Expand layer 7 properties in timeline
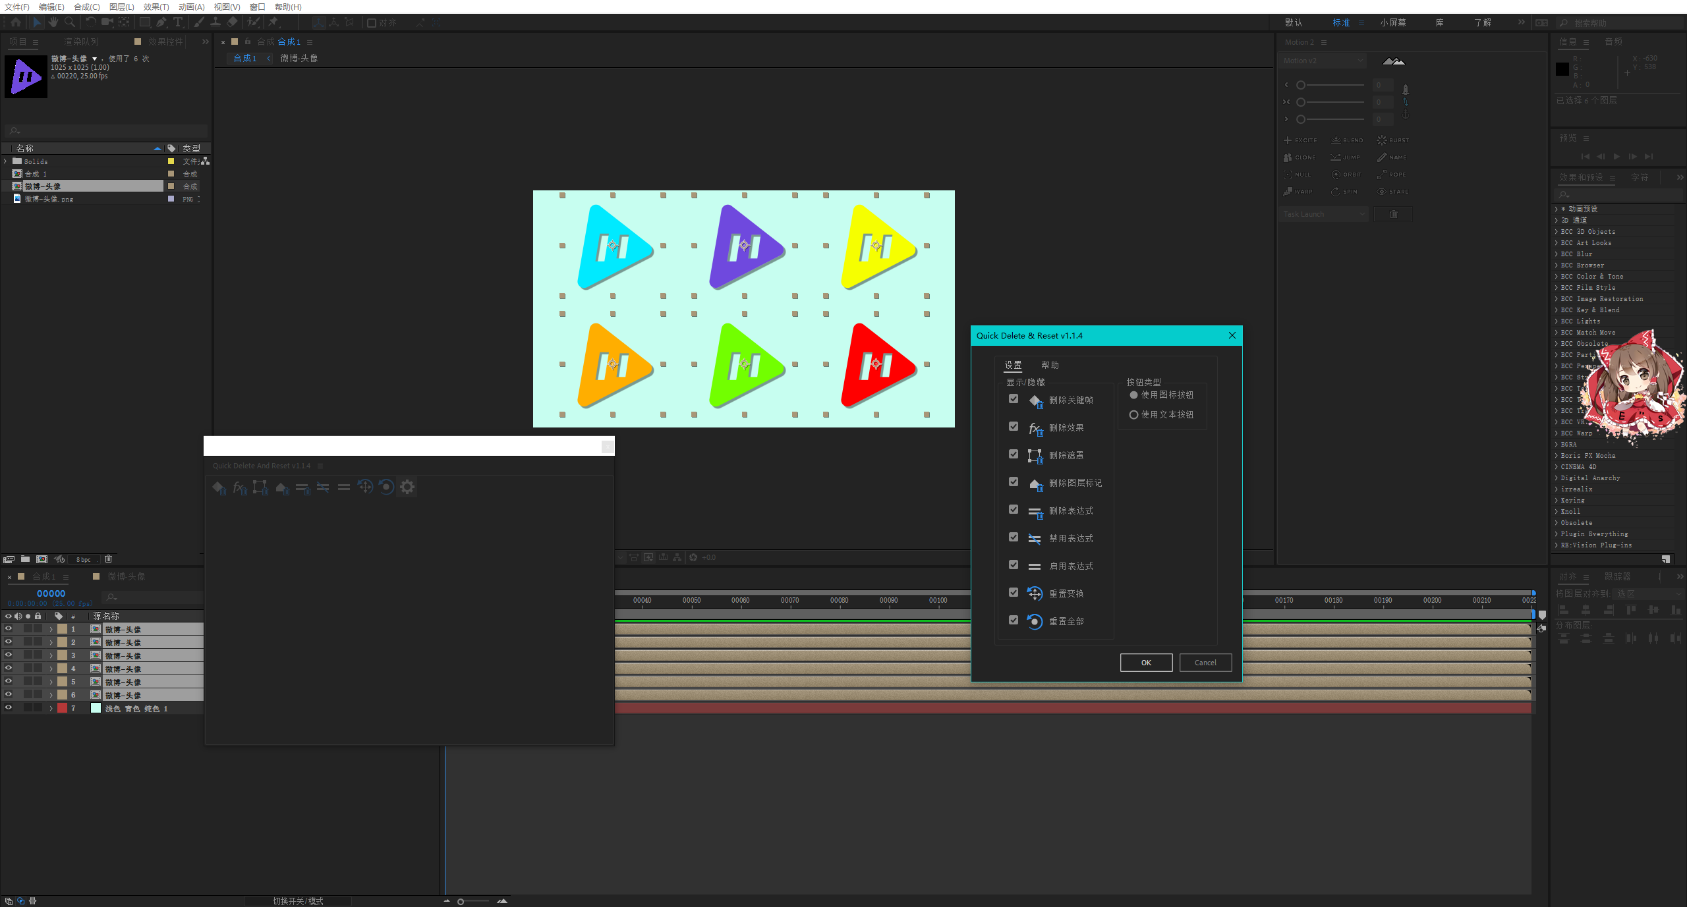The width and height of the screenshot is (1687, 907). tap(51, 709)
